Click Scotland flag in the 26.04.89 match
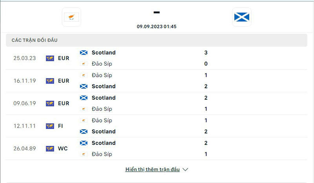This screenshot has height=183, width=314. click(83, 143)
